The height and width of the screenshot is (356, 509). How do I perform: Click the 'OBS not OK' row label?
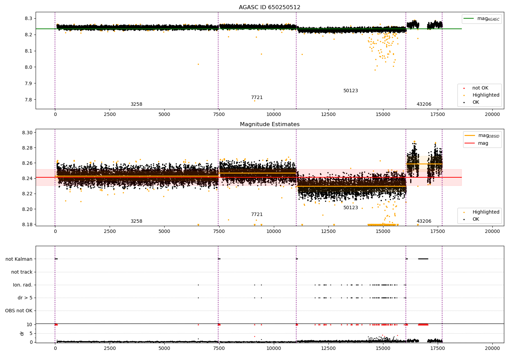(x=19, y=311)
